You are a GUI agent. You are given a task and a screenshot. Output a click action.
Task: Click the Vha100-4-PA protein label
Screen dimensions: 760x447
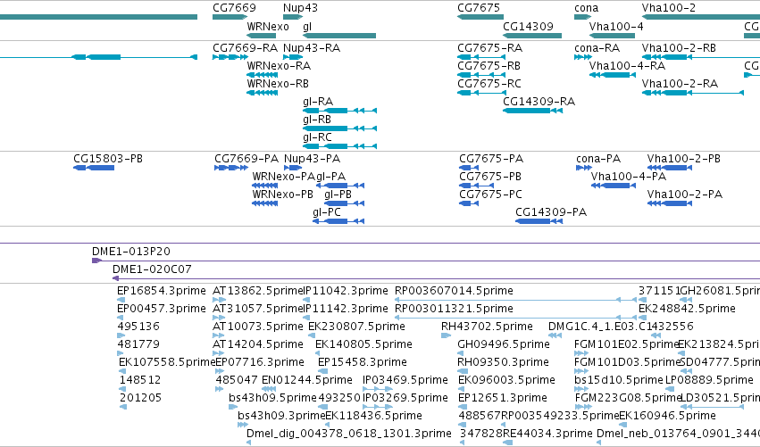(x=628, y=177)
